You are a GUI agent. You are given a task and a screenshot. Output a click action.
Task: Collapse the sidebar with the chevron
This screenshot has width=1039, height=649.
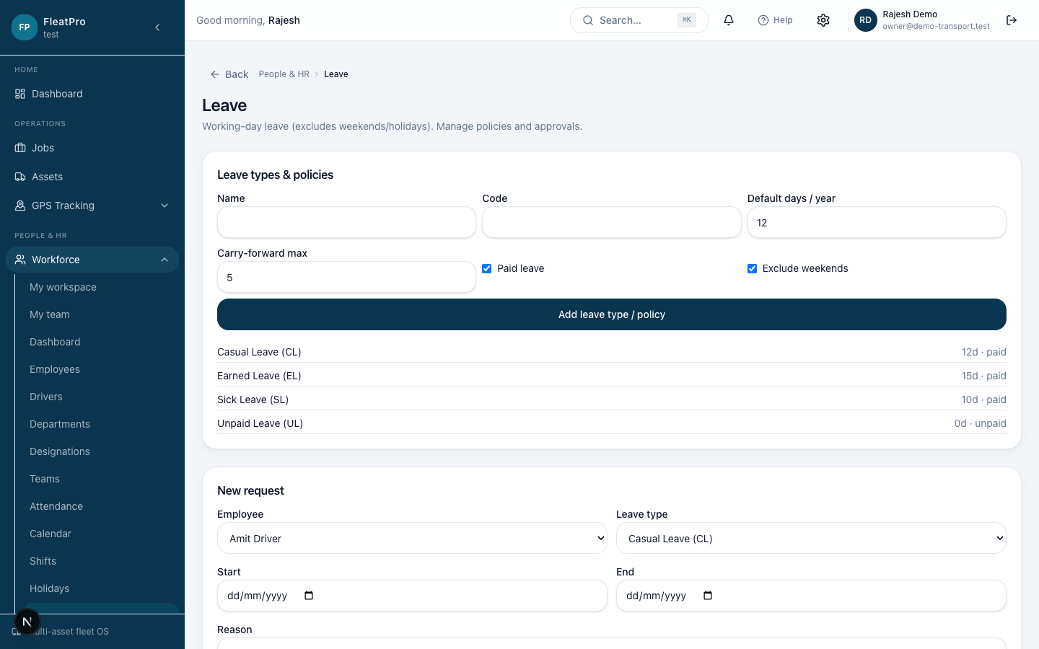tap(157, 27)
